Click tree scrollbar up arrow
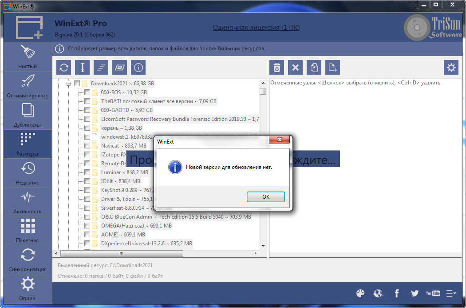 click(263, 83)
